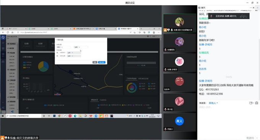The height and width of the screenshot is (140, 260).
Task: Click the Edge icon in shared taskbar
Action: pos(75,116)
